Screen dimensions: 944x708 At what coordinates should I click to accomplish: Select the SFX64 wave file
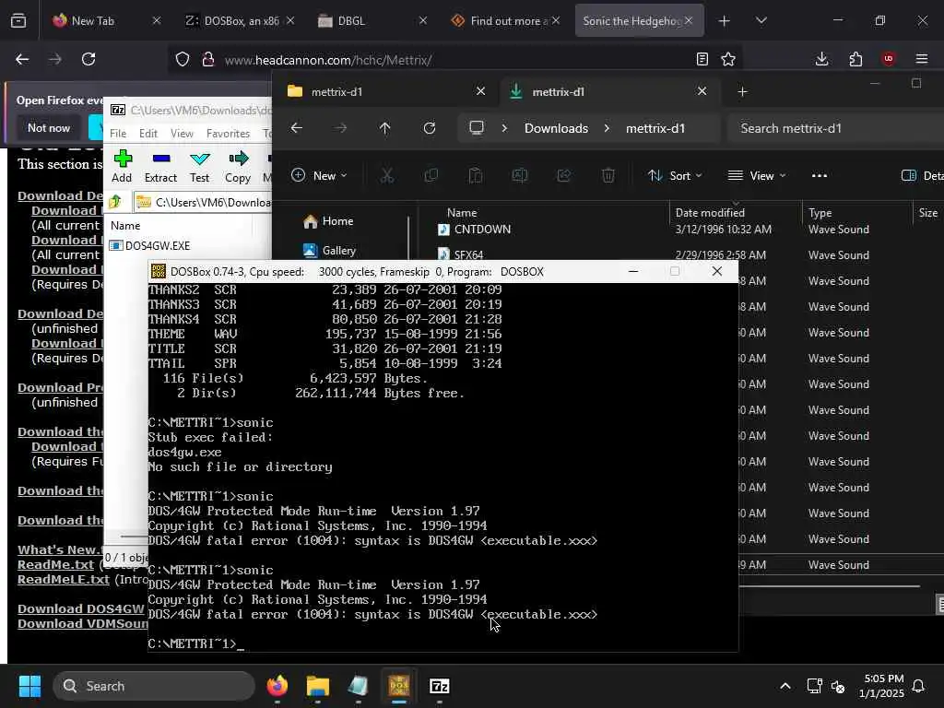tap(468, 255)
